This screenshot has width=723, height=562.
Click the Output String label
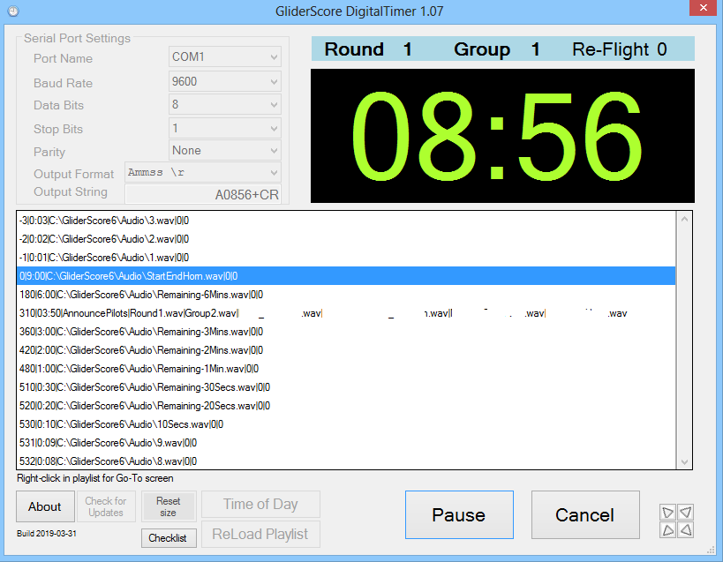click(71, 191)
